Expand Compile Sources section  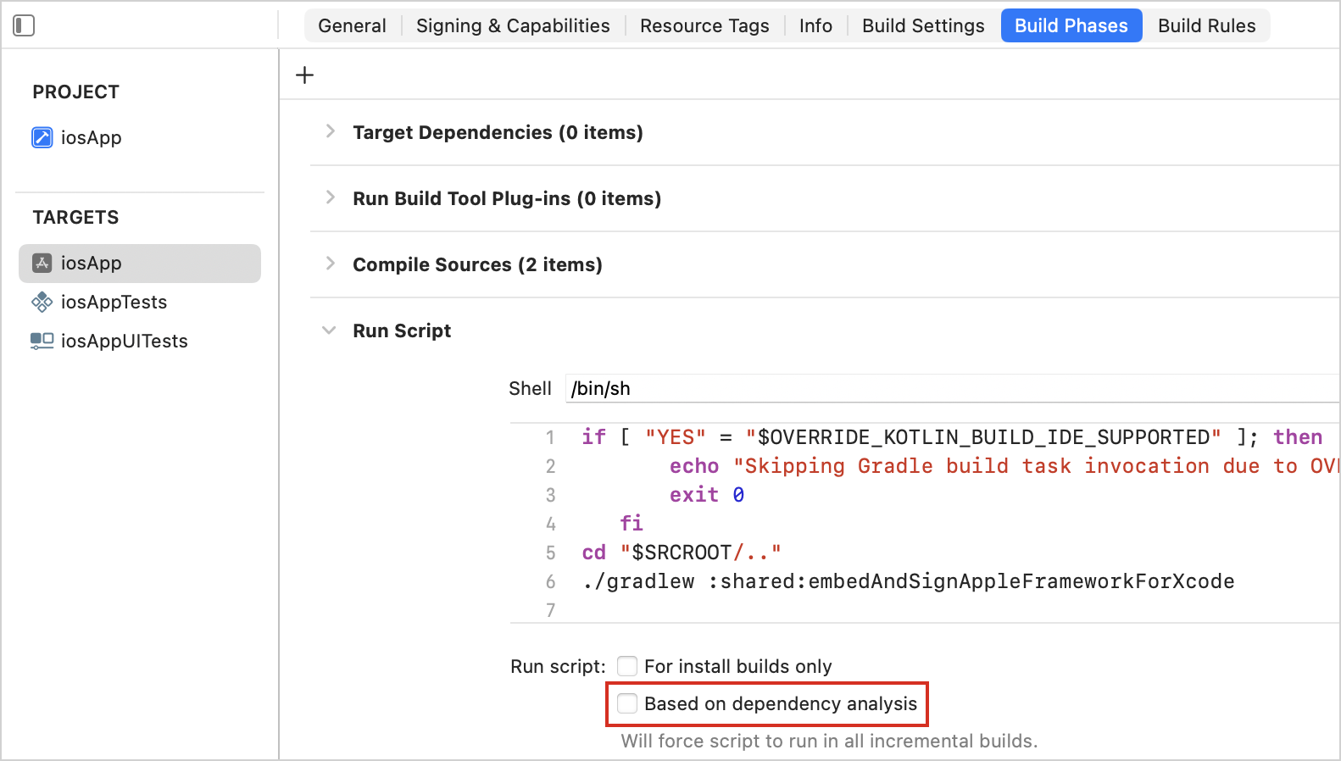click(331, 264)
